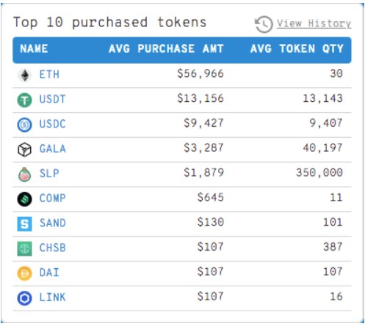Click the SLP potion icon
365x326 pixels.
[x=24, y=174]
